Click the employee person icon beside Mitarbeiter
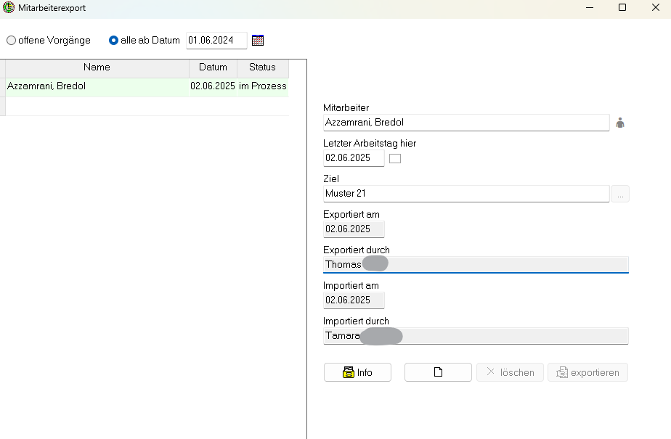 (x=619, y=123)
